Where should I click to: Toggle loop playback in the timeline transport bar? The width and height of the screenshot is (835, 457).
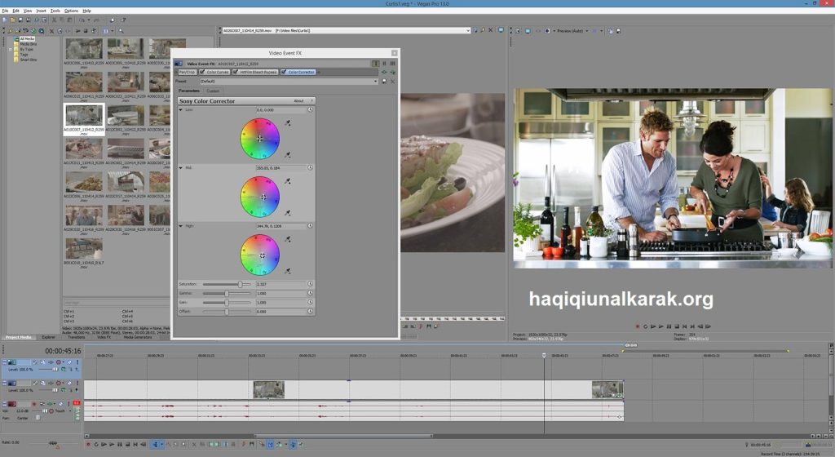[x=96, y=444]
